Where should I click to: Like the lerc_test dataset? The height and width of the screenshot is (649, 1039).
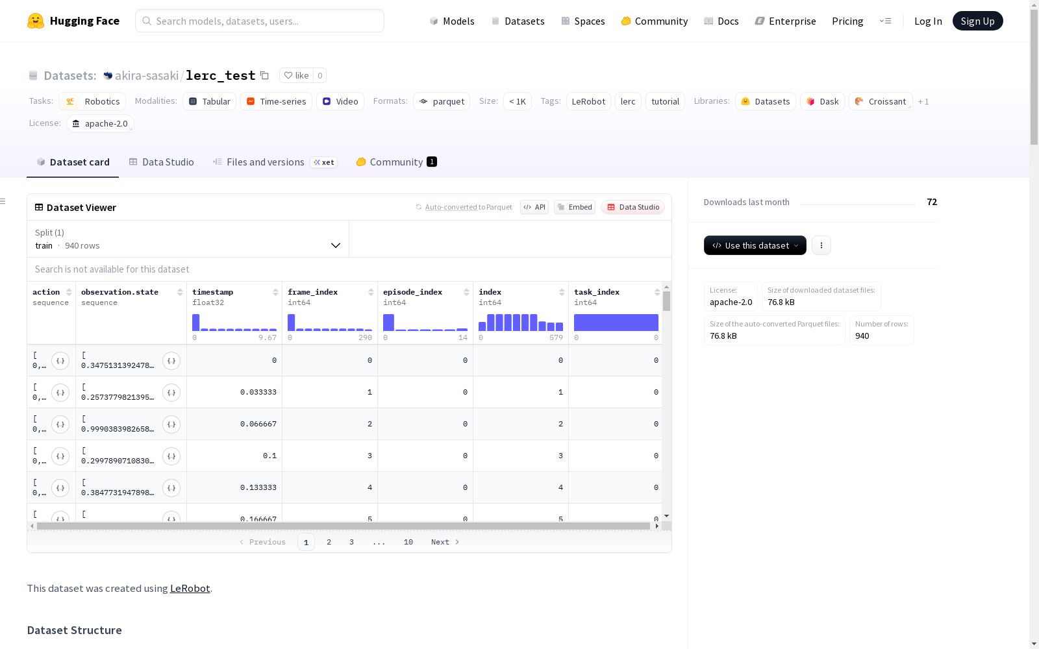(296, 75)
